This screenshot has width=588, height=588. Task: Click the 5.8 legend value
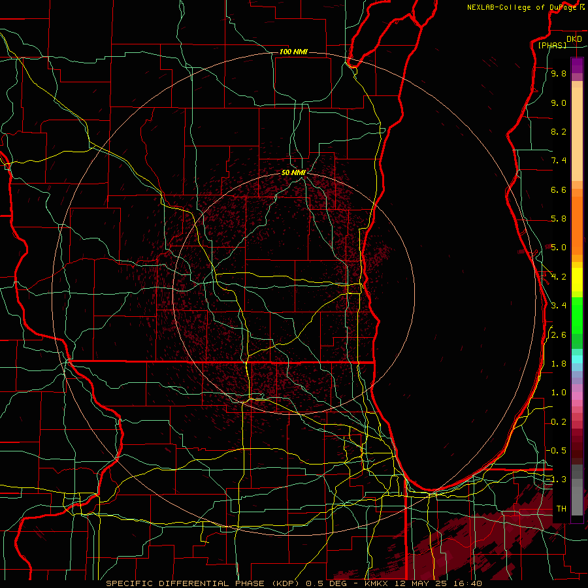(559, 219)
